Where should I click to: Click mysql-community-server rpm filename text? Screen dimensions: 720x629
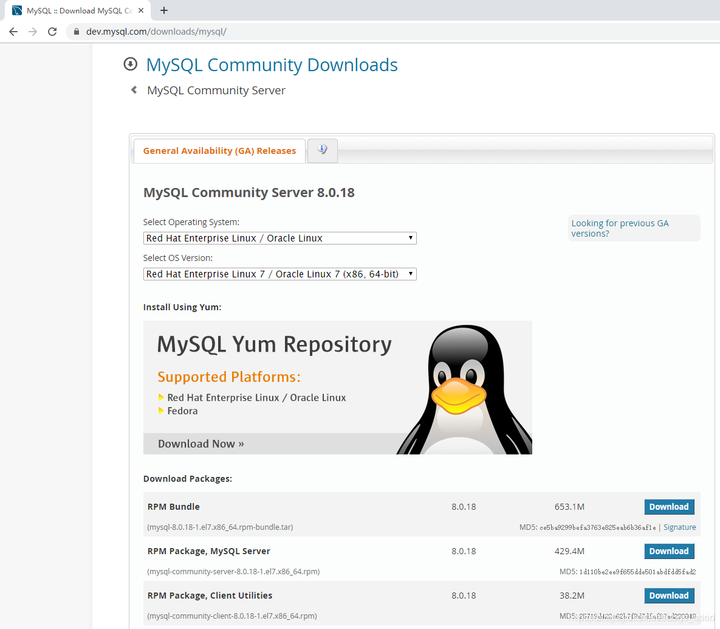coord(233,572)
